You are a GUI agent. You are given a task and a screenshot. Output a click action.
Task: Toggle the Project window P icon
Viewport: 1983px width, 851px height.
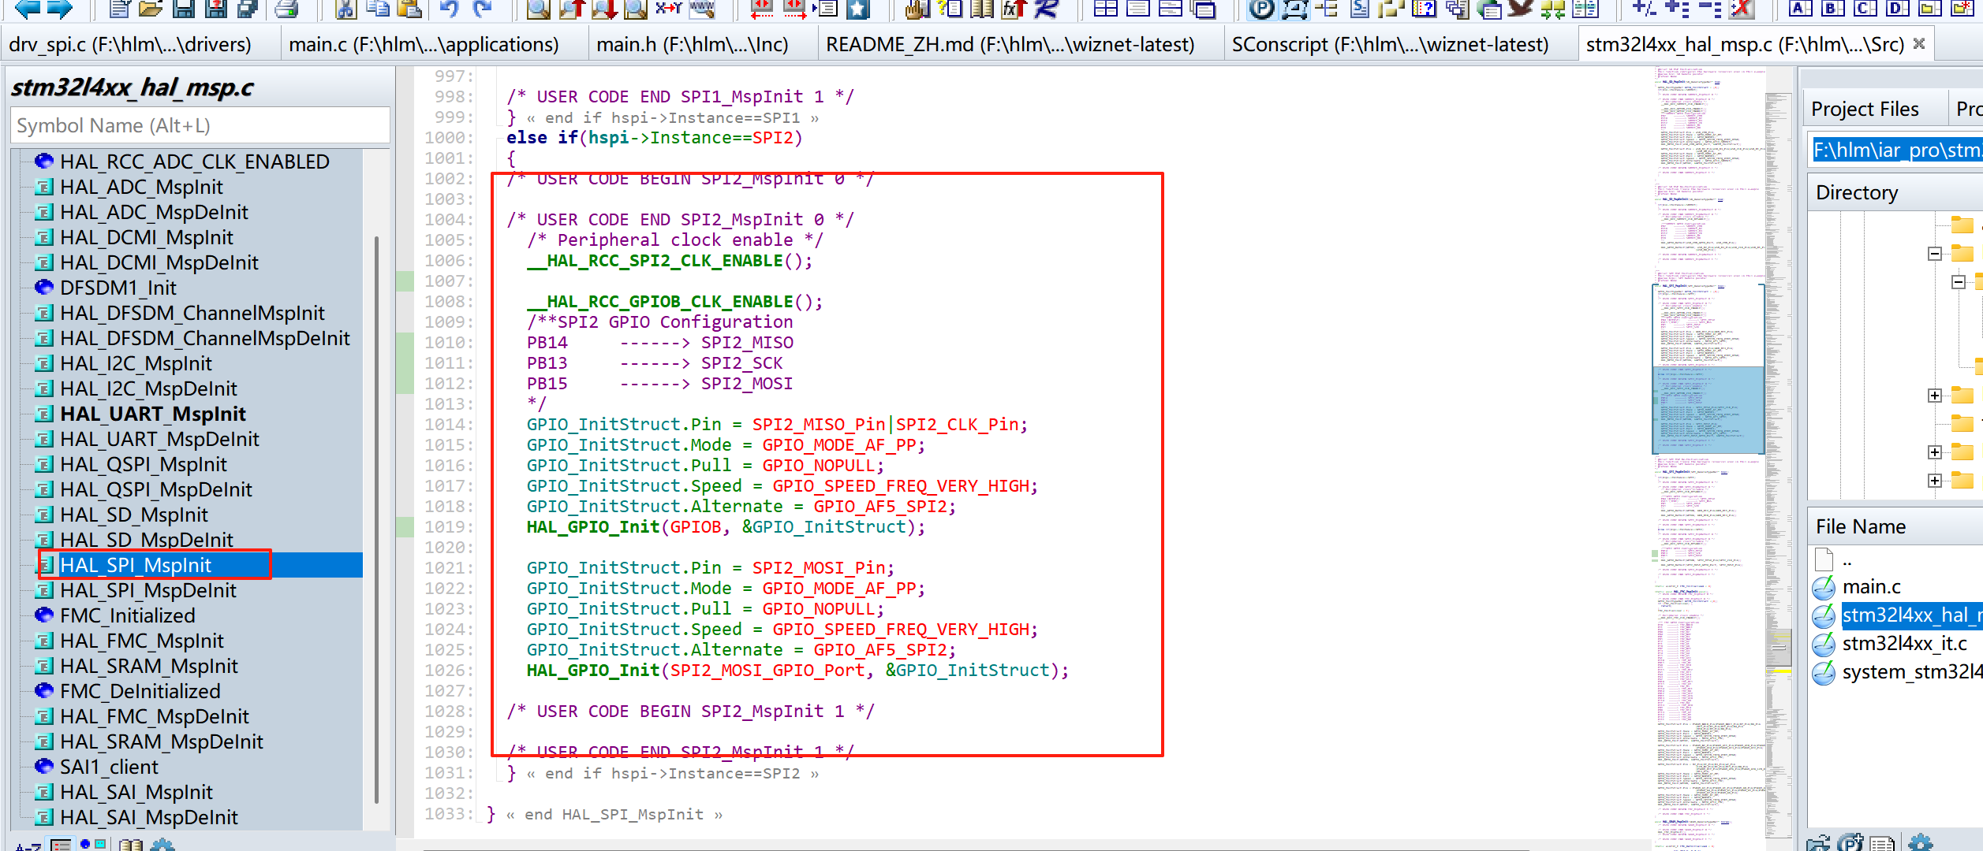[x=1262, y=9]
